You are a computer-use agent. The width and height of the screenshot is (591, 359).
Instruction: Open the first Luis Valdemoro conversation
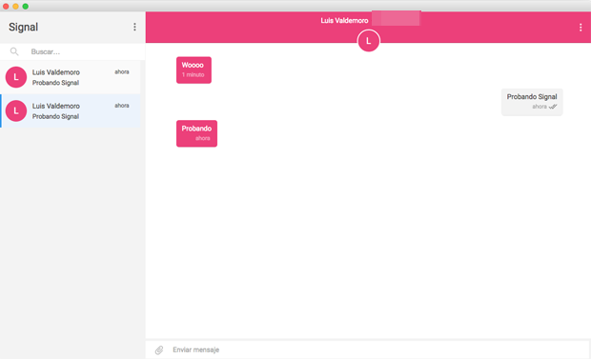point(71,77)
